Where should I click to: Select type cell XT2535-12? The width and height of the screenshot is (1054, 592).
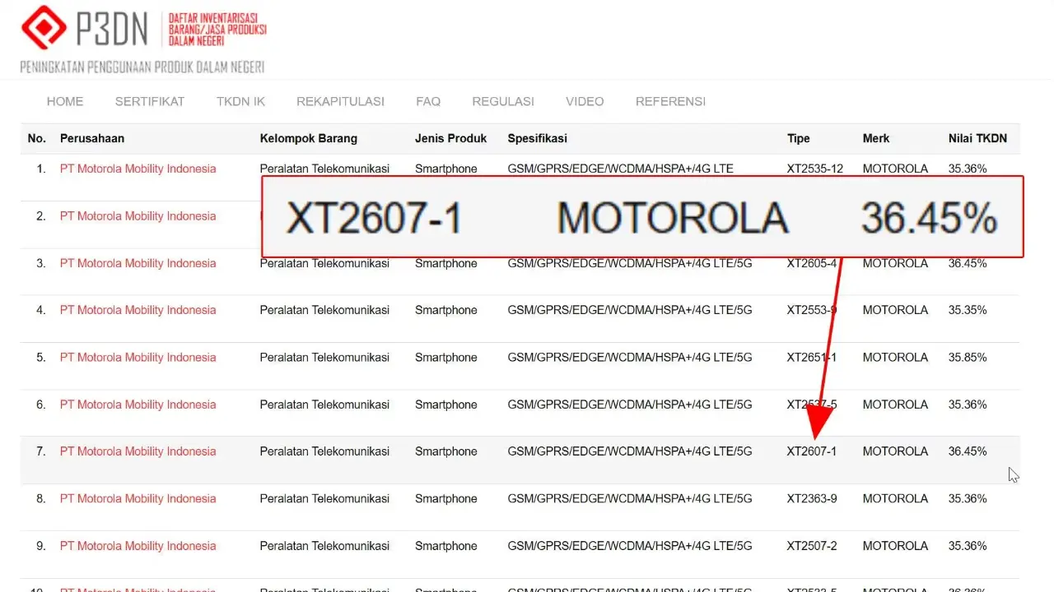815,169
